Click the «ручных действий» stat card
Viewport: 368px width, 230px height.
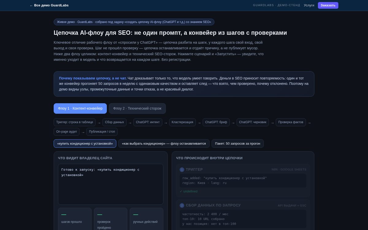point(147,219)
